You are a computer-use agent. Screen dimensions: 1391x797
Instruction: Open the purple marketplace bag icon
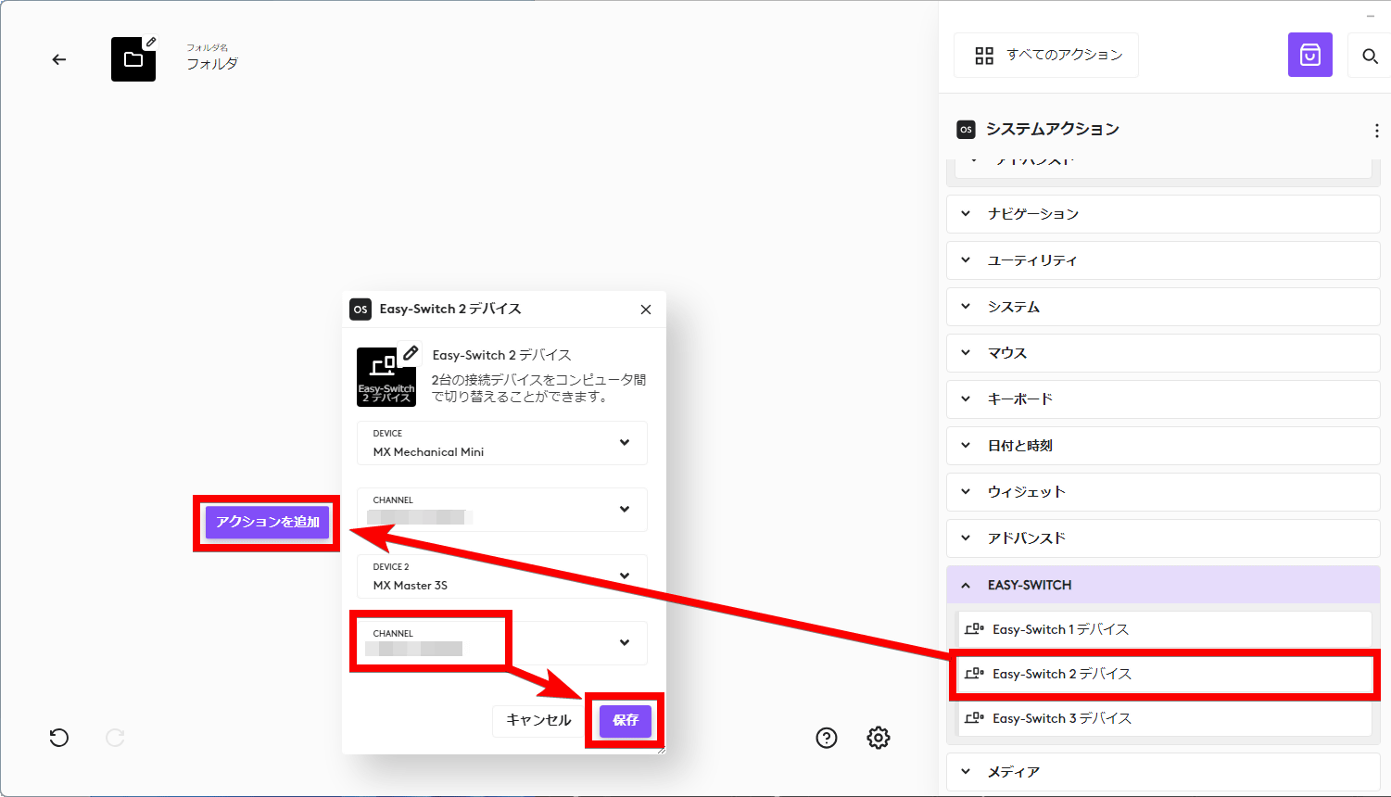[x=1309, y=56]
